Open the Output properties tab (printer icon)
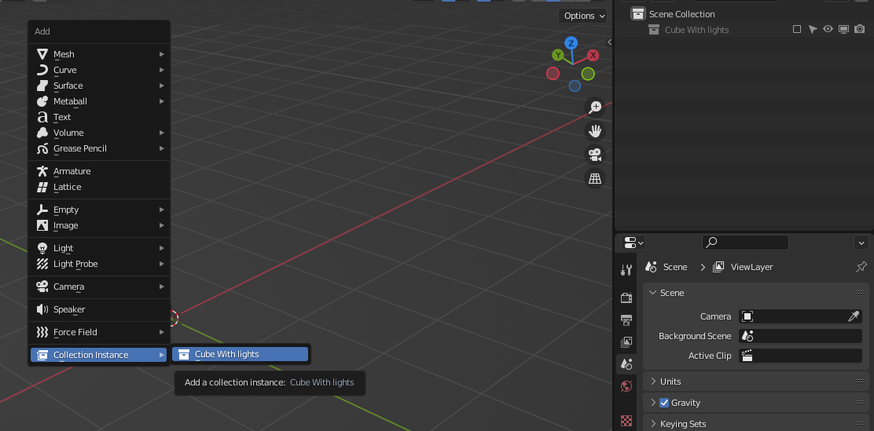This screenshot has width=874, height=431. (x=626, y=320)
